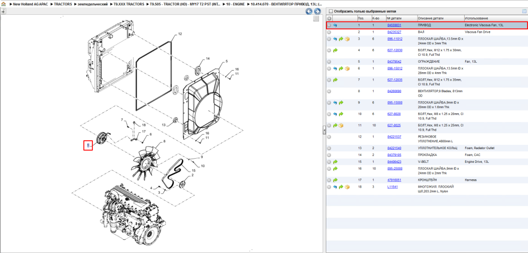Screen dimensions: 528x253
Task: Click blue arrow icon in row L11541
Action: click(335, 187)
